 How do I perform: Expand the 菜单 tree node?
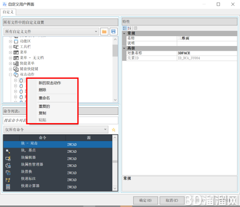(10, 53)
